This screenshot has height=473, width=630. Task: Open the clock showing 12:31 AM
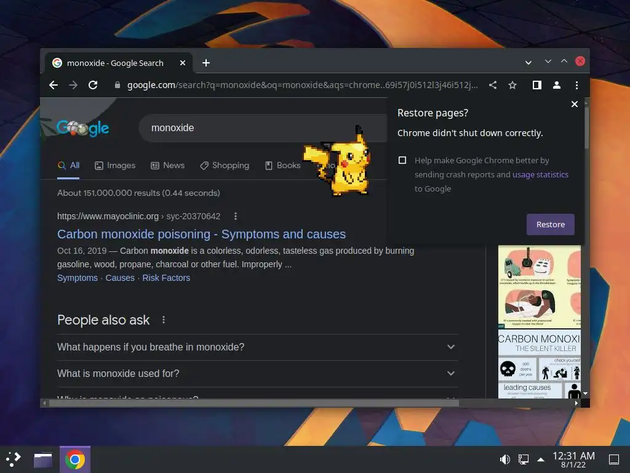573,459
